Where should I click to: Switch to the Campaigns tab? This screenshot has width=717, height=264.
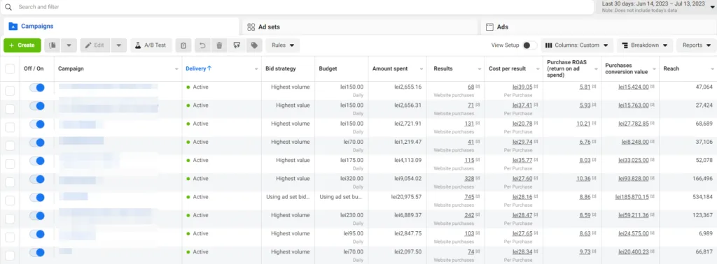click(x=121, y=27)
